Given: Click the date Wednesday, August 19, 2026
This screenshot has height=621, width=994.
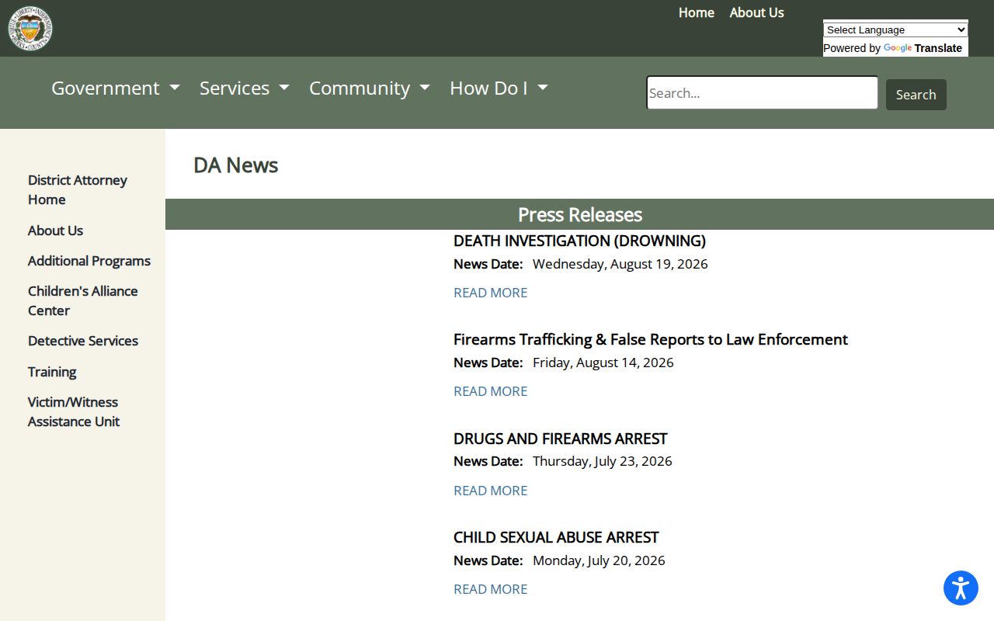Looking at the screenshot, I should coord(620,264).
